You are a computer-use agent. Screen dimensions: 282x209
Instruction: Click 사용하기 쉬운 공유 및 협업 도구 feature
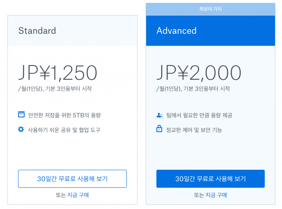(64, 130)
